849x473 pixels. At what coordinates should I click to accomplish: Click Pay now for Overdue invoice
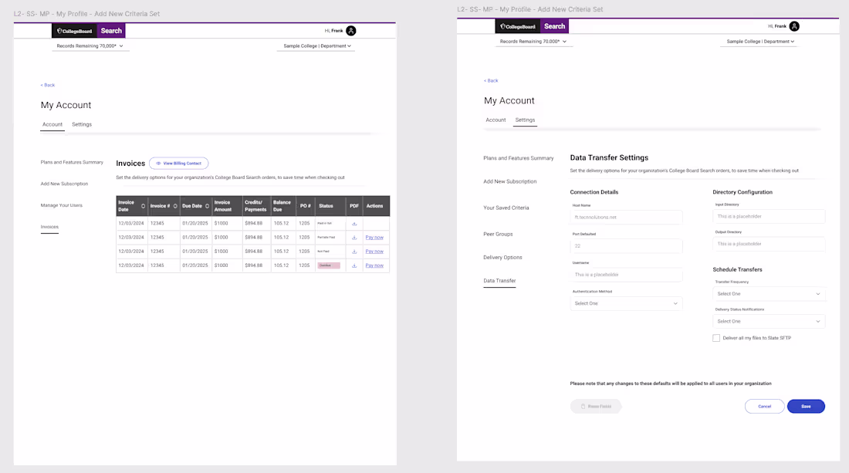(x=374, y=265)
